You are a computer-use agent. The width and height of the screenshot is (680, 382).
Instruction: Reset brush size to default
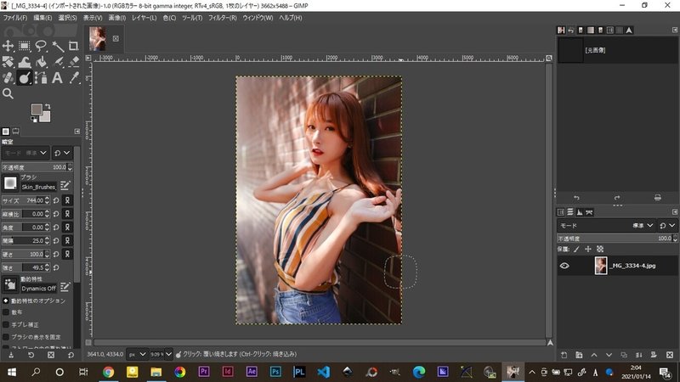tap(56, 200)
